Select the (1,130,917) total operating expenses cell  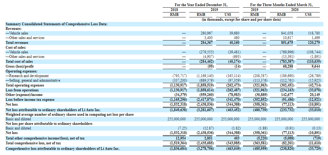[x=178, y=85]
